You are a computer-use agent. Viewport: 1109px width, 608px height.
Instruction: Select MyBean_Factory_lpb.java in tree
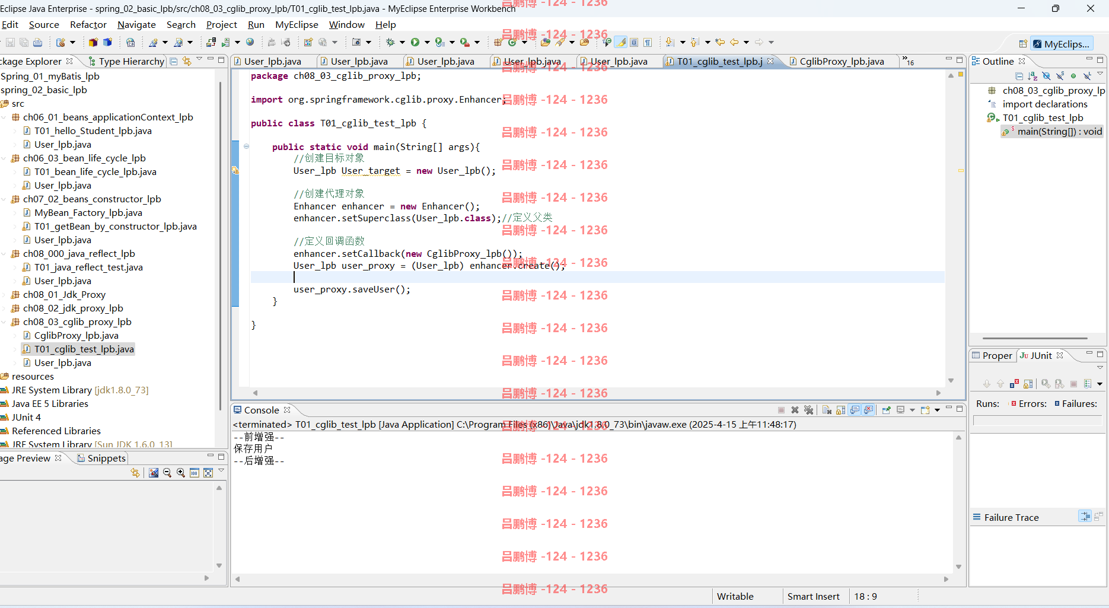(x=88, y=213)
